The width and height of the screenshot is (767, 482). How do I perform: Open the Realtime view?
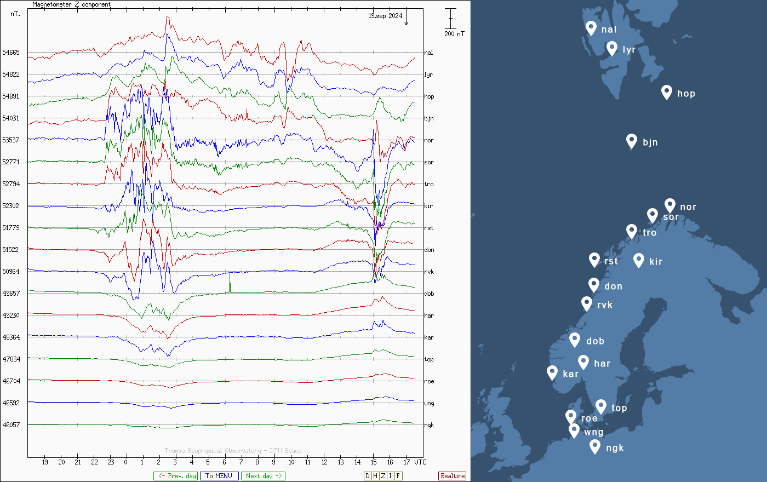(x=453, y=476)
